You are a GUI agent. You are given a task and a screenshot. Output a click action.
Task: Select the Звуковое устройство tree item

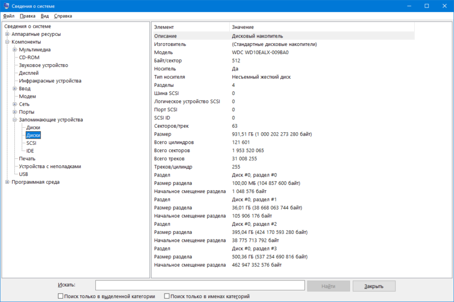[43, 65]
